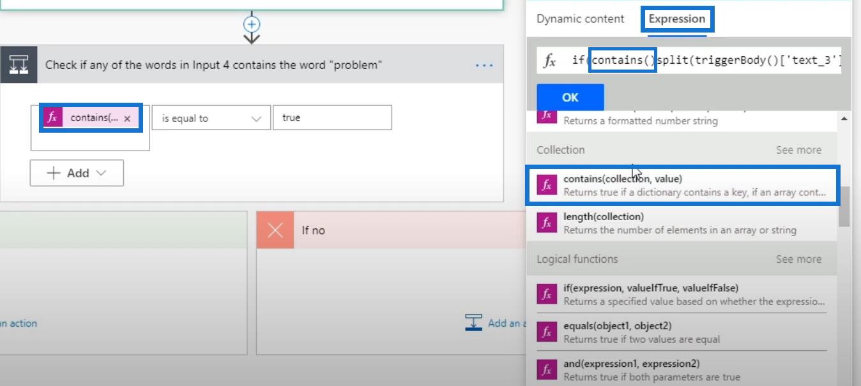
Task: Click the scrollbar up arrow
Action: pyautogui.click(x=844, y=119)
